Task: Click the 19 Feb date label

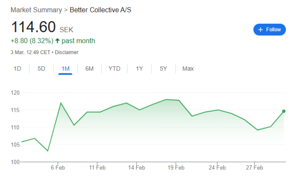Action: click(176, 167)
